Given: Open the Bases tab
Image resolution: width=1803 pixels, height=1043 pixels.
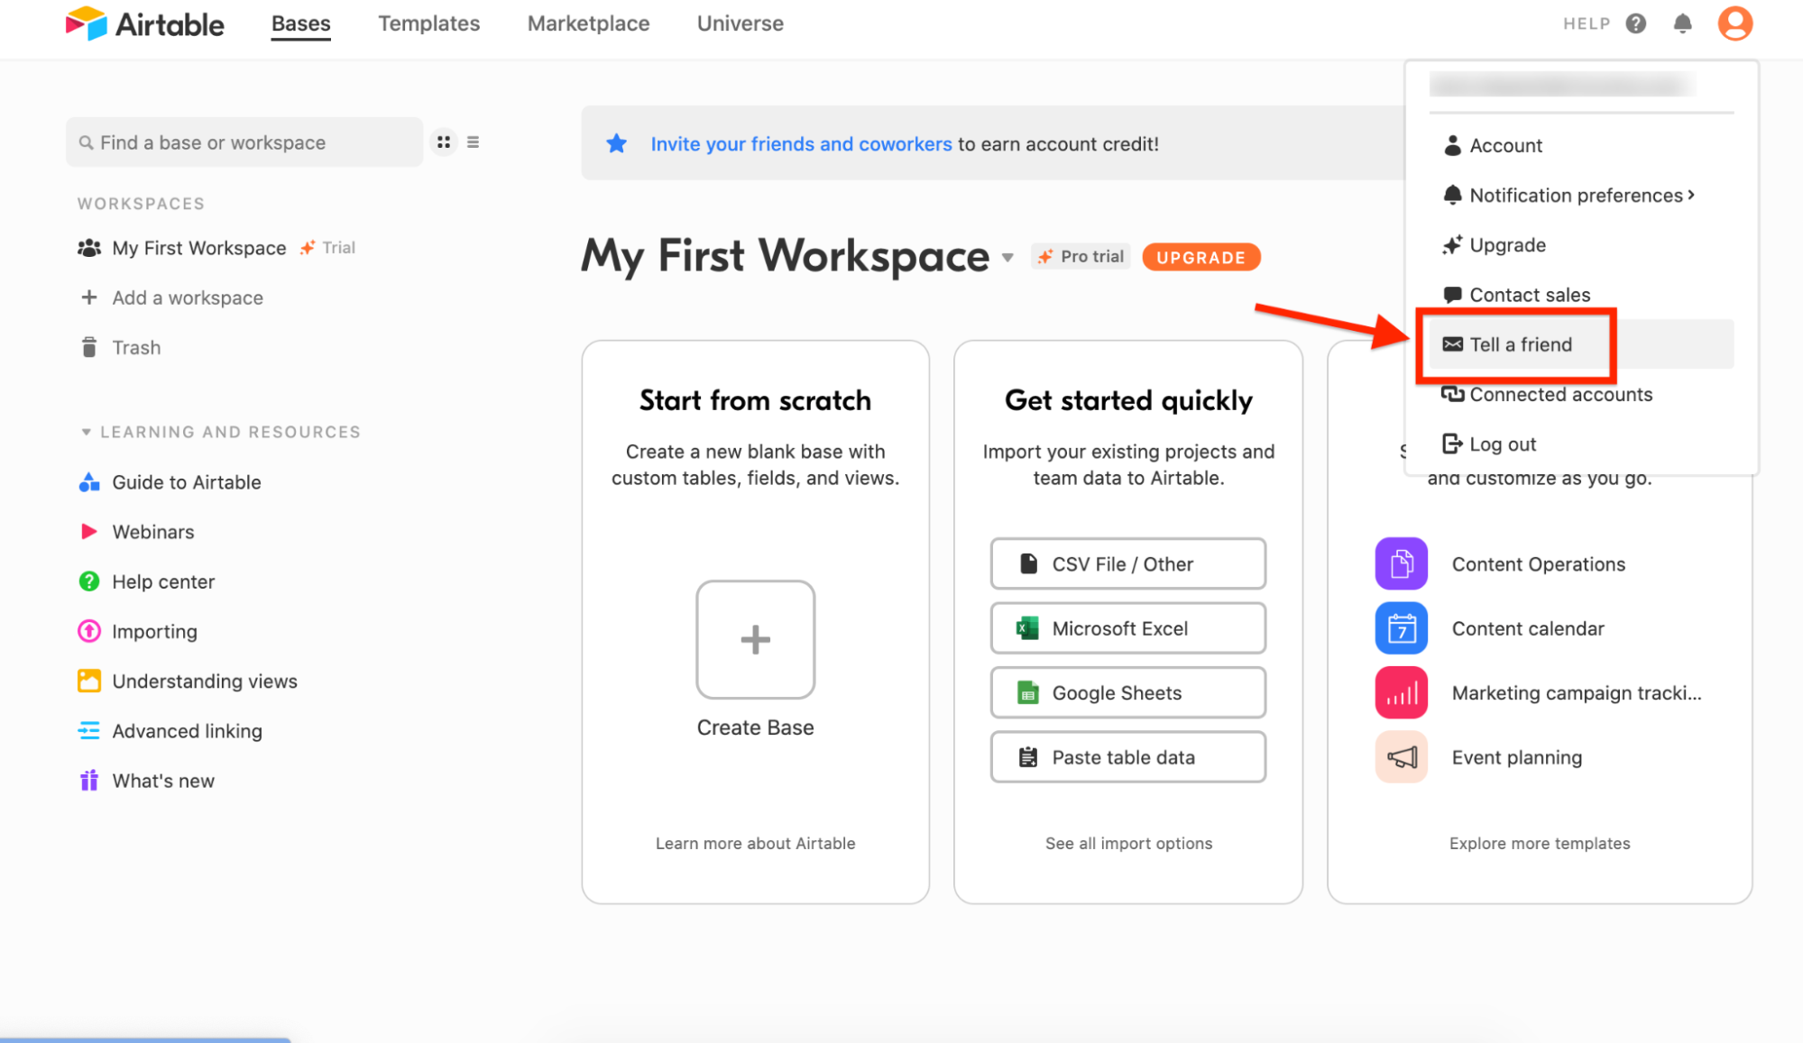Looking at the screenshot, I should 301,23.
